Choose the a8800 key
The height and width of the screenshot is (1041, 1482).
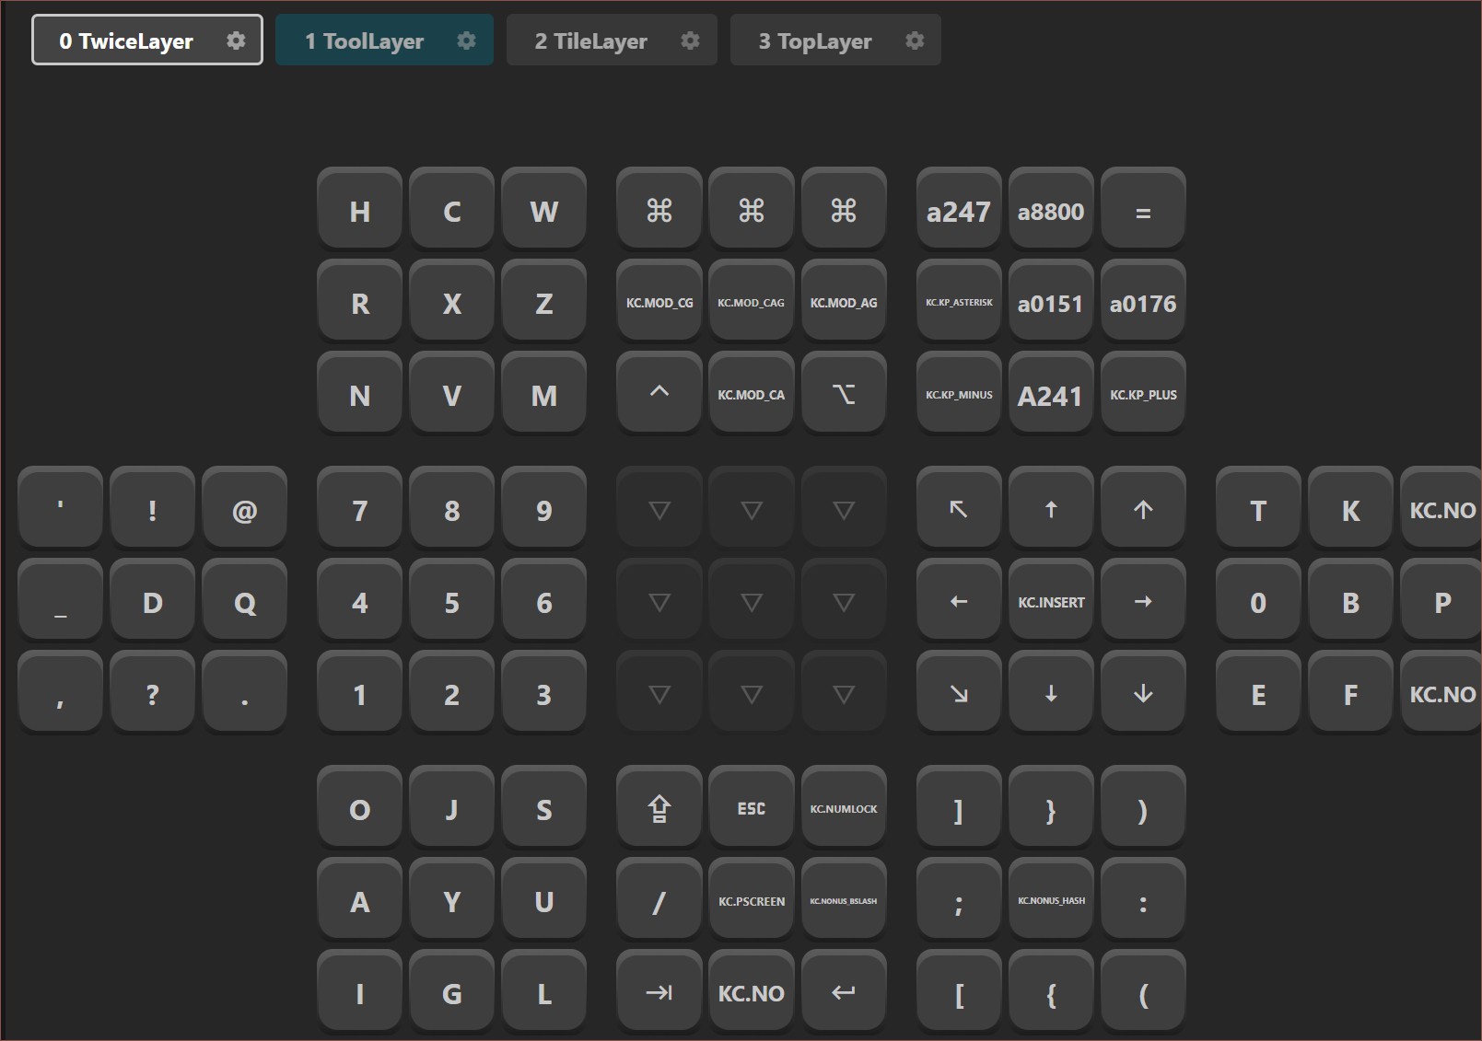tap(1051, 211)
